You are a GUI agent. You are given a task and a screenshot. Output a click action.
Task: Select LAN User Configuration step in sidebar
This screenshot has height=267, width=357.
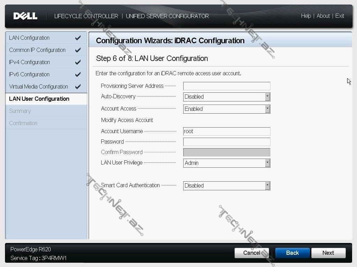(39, 99)
